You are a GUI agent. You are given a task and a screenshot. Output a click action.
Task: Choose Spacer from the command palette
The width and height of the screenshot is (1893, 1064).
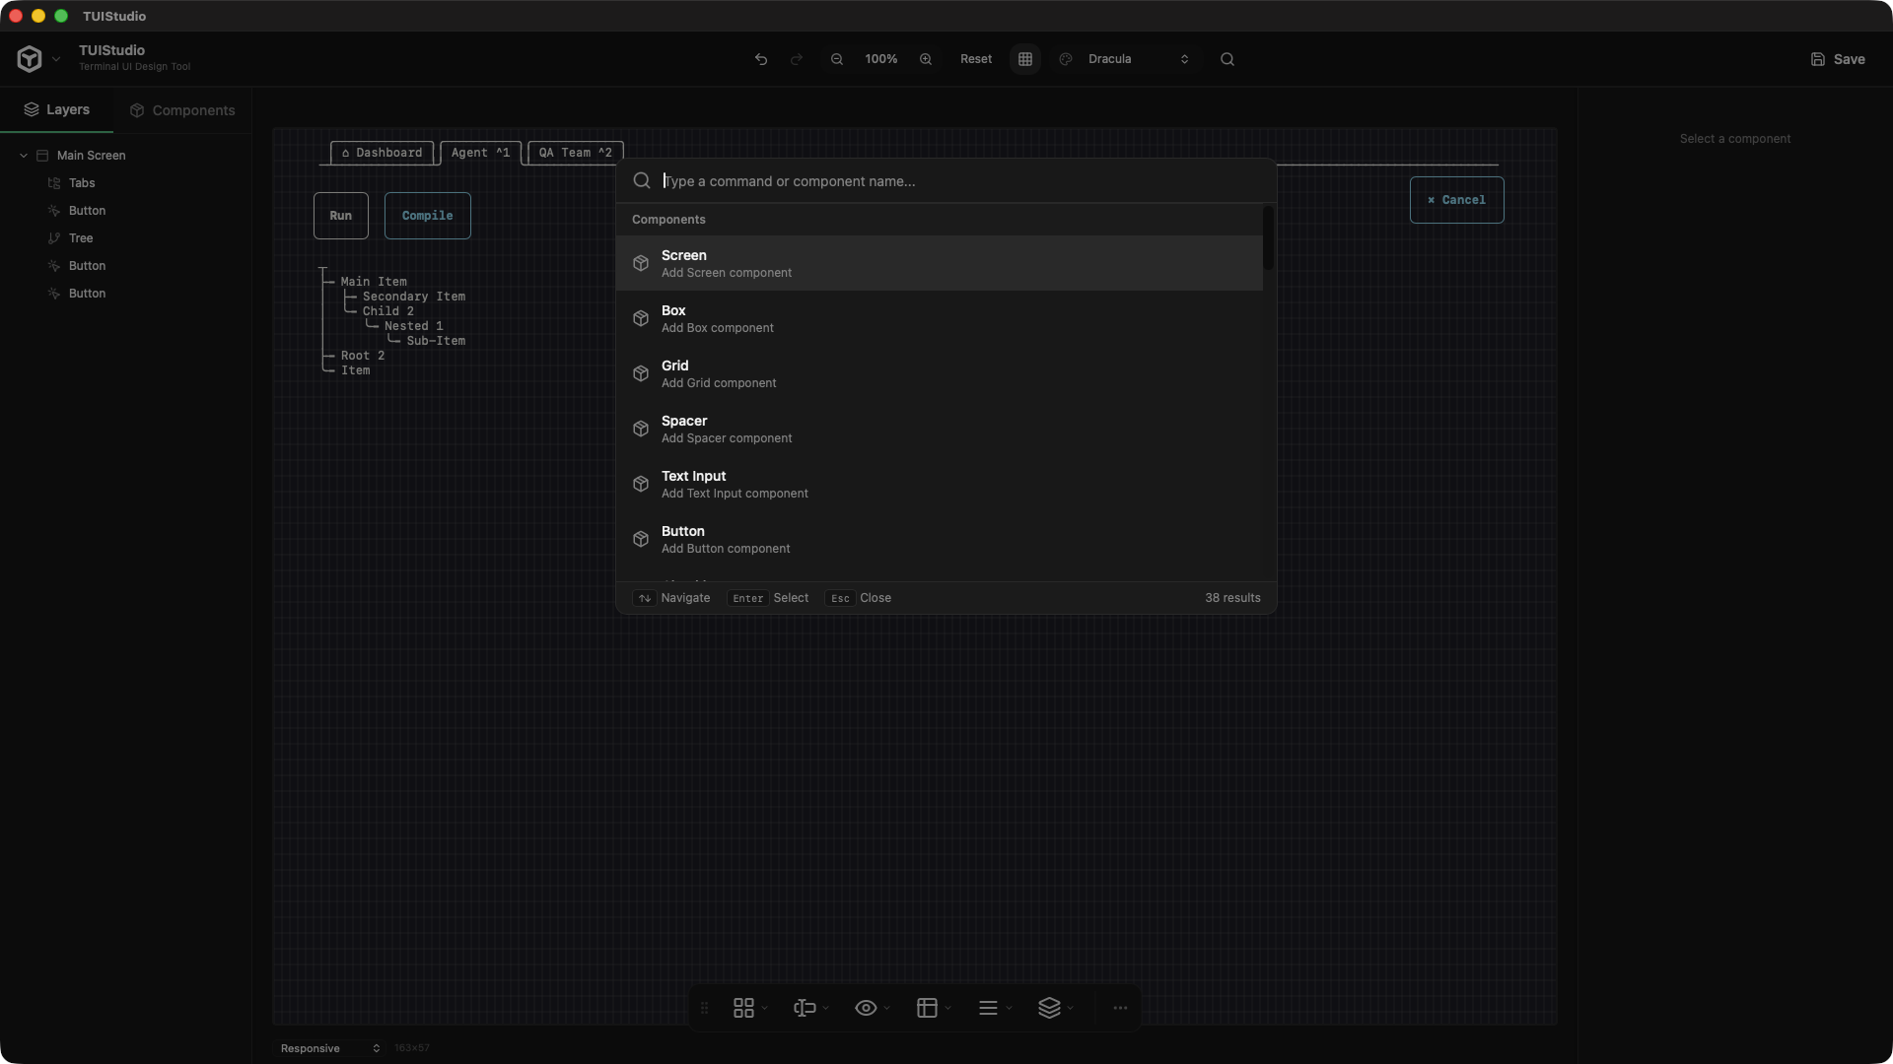click(x=944, y=429)
